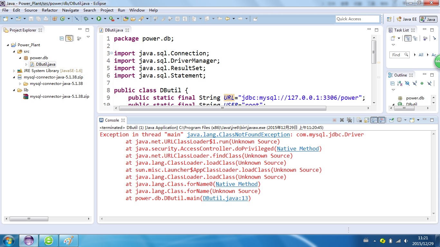The image size is (440, 247).
Task: Run the program with green Run icon
Action: pos(99,19)
